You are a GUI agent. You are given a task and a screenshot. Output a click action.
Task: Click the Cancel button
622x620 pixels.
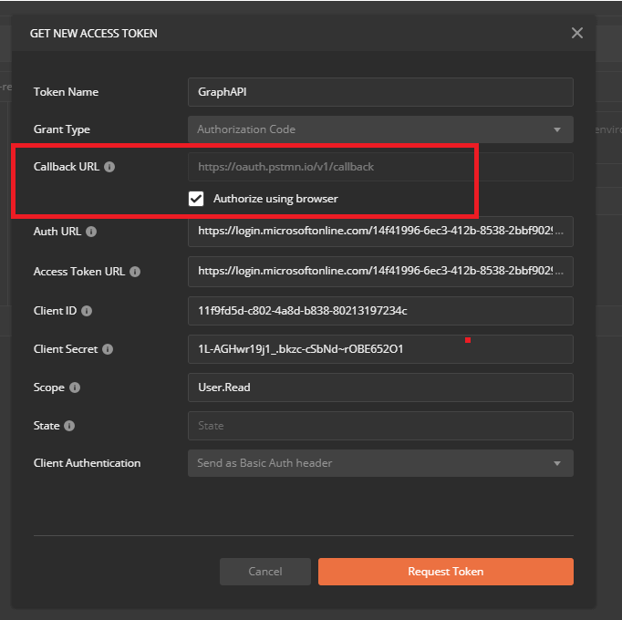(265, 572)
